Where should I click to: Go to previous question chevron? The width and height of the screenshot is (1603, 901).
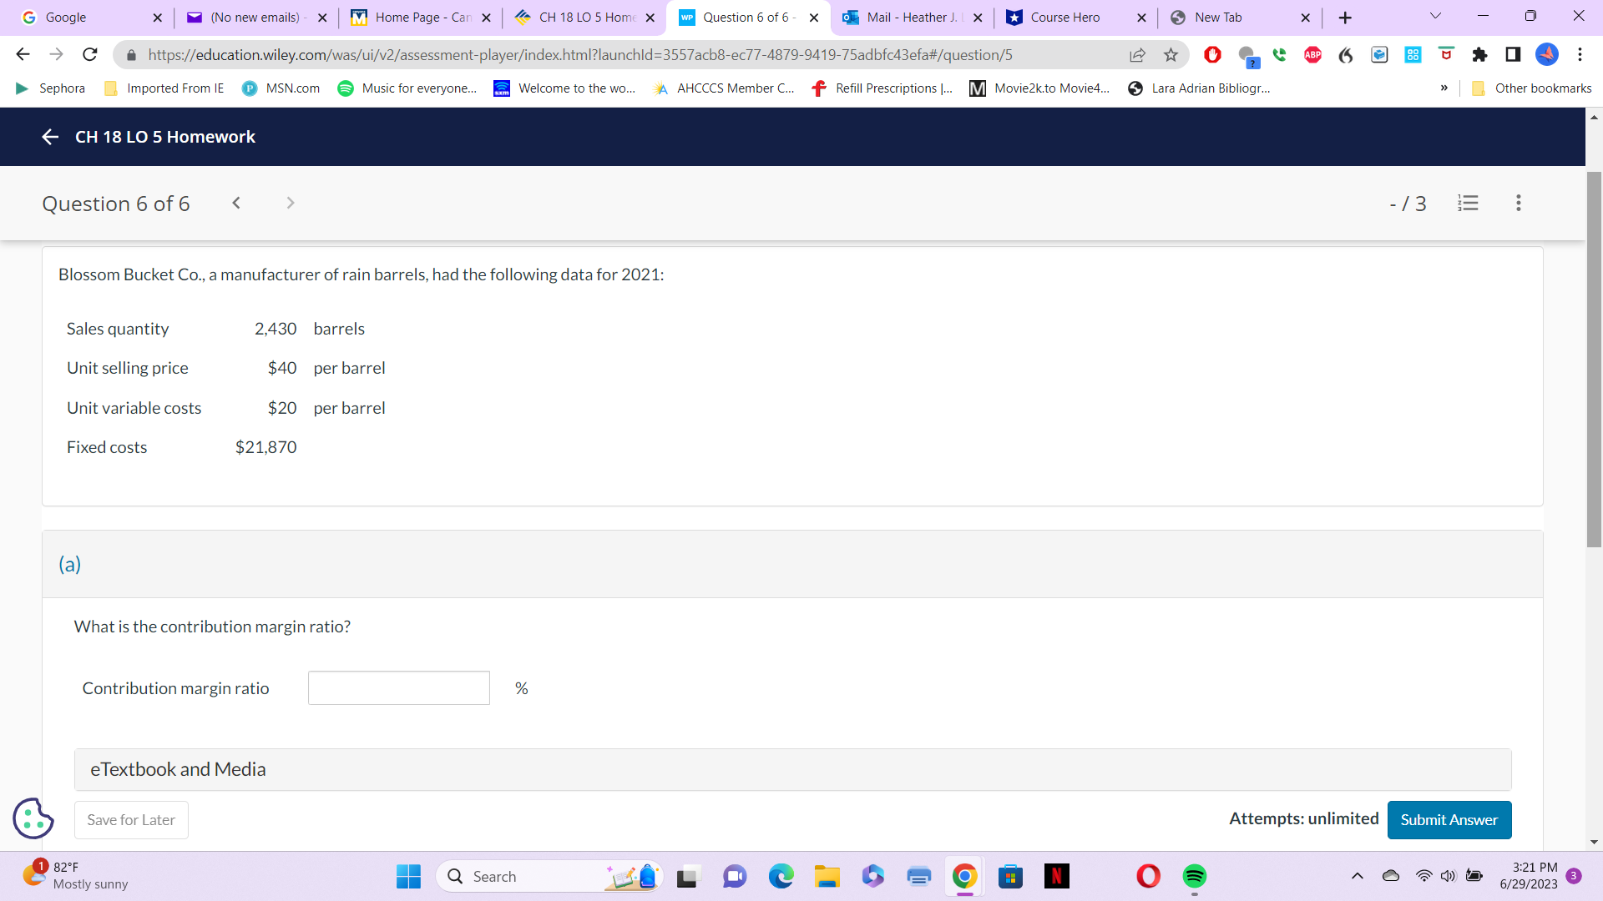click(236, 203)
